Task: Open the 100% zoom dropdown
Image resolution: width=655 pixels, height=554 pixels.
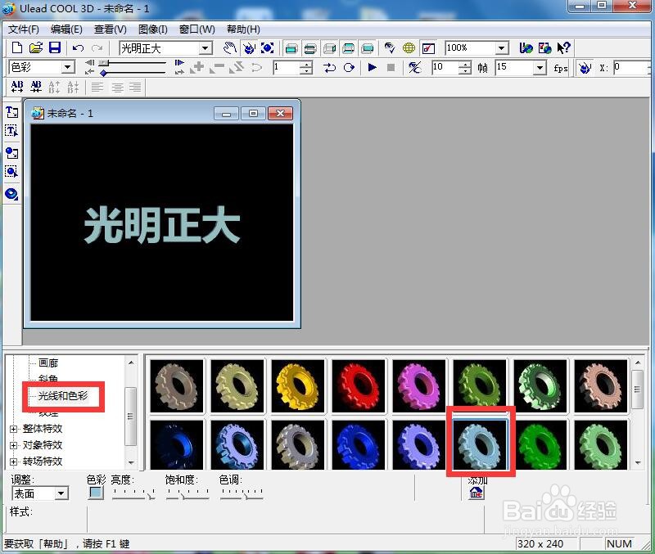Action: click(502, 48)
